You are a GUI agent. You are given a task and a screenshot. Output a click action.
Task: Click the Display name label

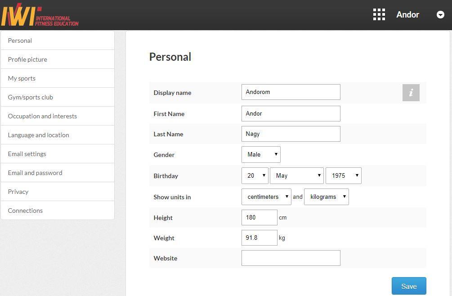coord(172,93)
